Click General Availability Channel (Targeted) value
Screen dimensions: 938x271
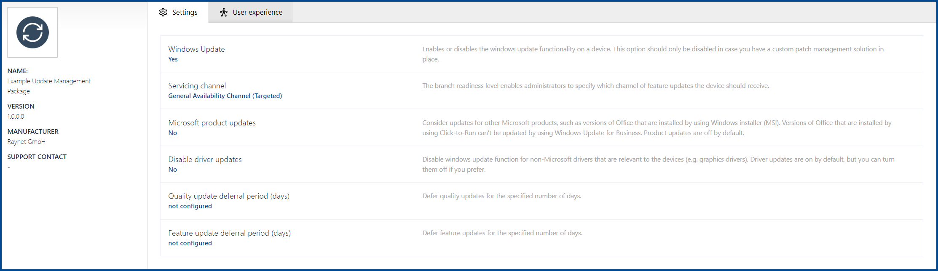tap(225, 96)
